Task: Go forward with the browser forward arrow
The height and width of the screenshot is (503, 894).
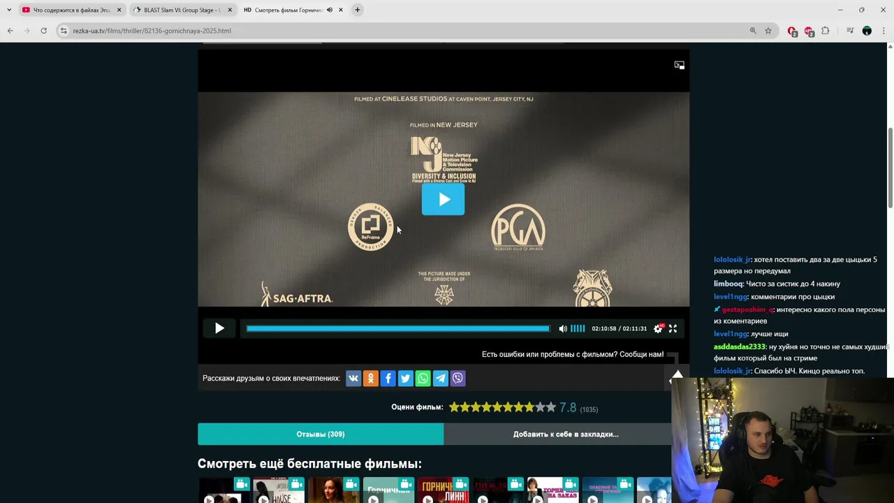Action: coord(27,31)
